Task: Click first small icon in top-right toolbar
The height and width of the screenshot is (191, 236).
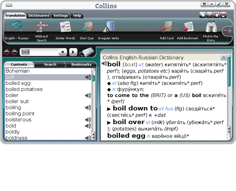Action: click(202, 15)
